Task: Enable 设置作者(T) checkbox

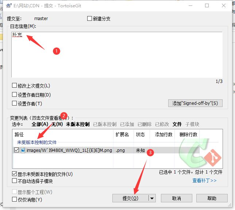Action: click(x=14, y=103)
